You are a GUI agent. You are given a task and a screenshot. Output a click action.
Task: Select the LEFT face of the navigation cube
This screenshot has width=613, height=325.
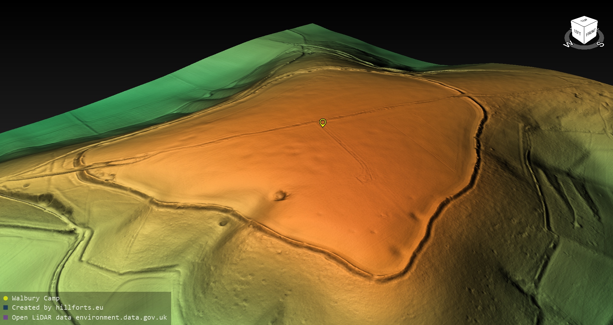tap(578, 33)
